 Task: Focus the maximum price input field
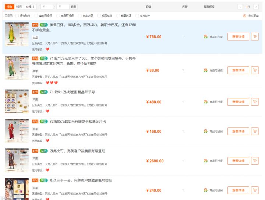click(x=63, y=7)
